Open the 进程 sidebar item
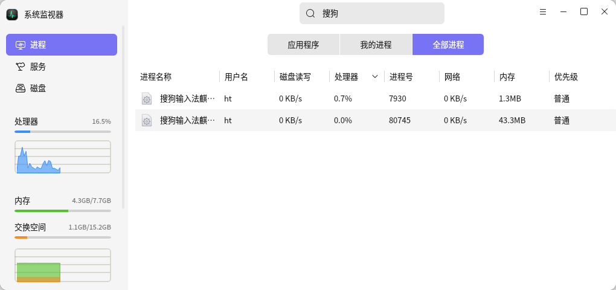 (61, 45)
